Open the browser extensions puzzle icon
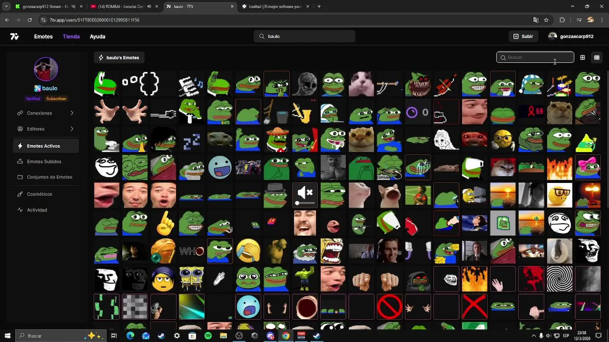 pyautogui.click(x=562, y=20)
